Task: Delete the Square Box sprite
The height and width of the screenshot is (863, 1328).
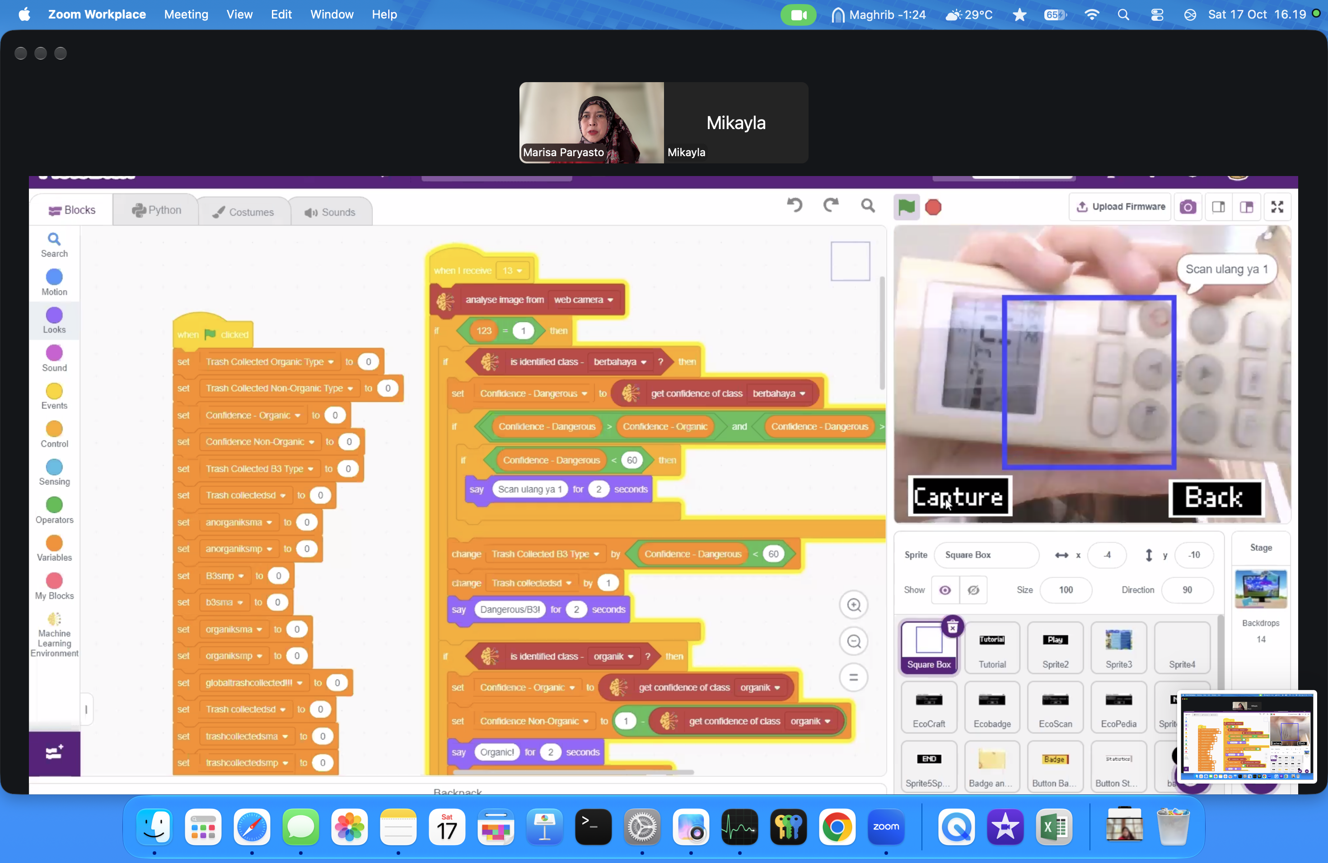Action: (953, 627)
